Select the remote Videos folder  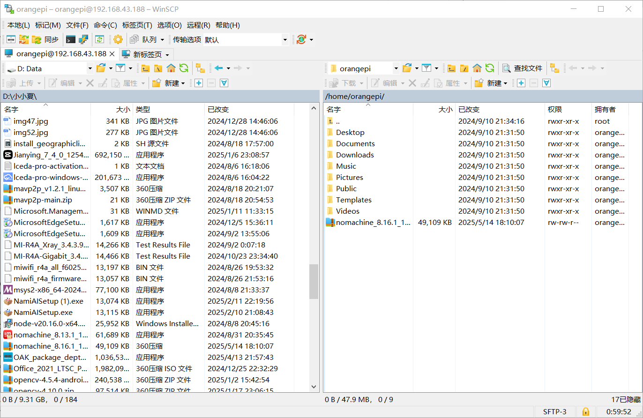pyautogui.click(x=348, y=211)
